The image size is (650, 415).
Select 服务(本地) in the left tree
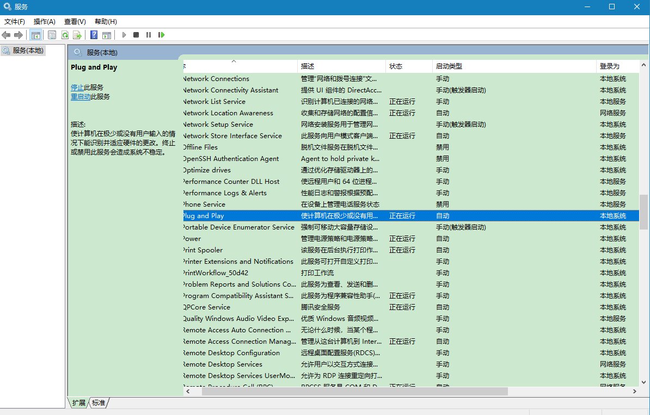(28, 51)
